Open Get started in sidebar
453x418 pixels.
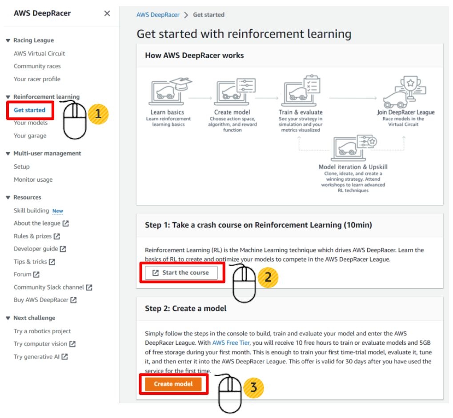tap(29, 110)
